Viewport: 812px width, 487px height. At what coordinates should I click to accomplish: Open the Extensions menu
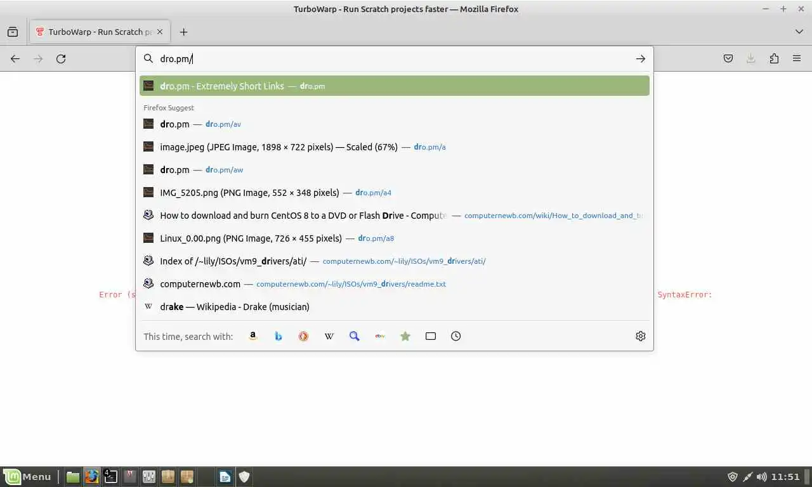point(774,58)
